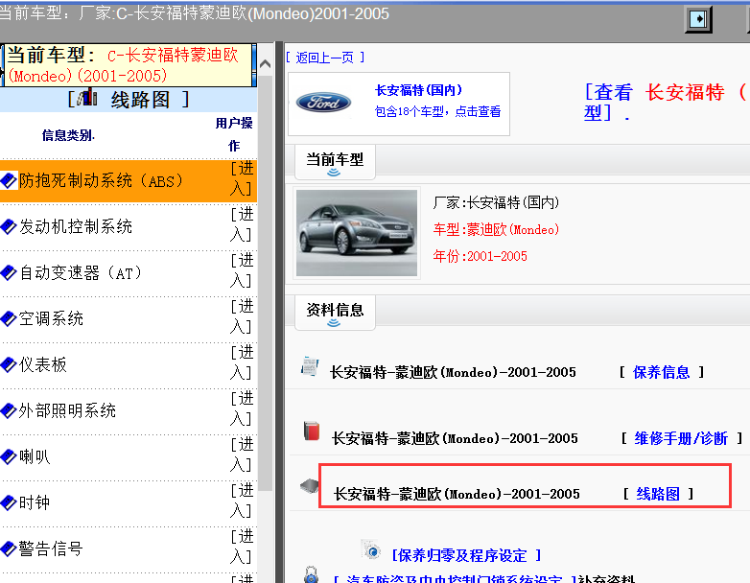Click 车型:蒙迪欧(Mondeo) red text
The height and width of the screenshot is (583, 750).
click(496, 229)
